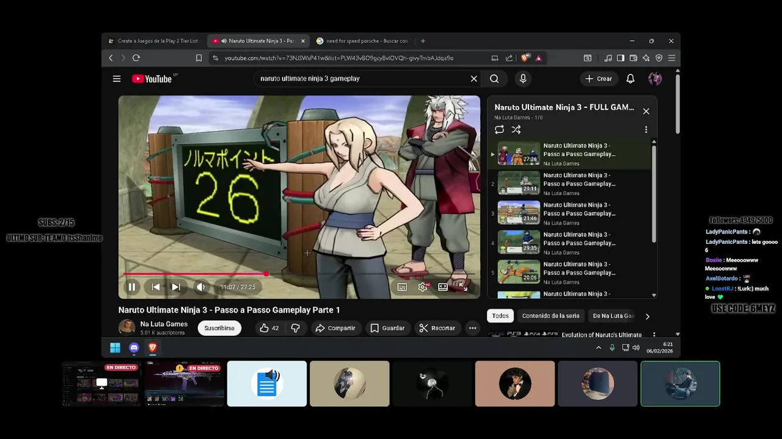The height and width of the screenshot is (439, 782).
Task: Open the playlist three-dot options menu
Action: (646, 129)
